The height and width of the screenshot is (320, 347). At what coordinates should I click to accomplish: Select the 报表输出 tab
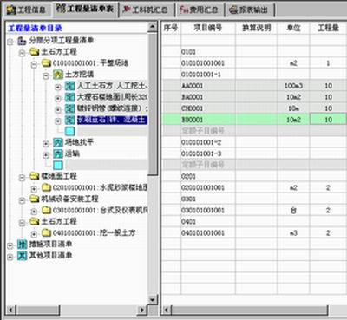click(x=249, y=10)
